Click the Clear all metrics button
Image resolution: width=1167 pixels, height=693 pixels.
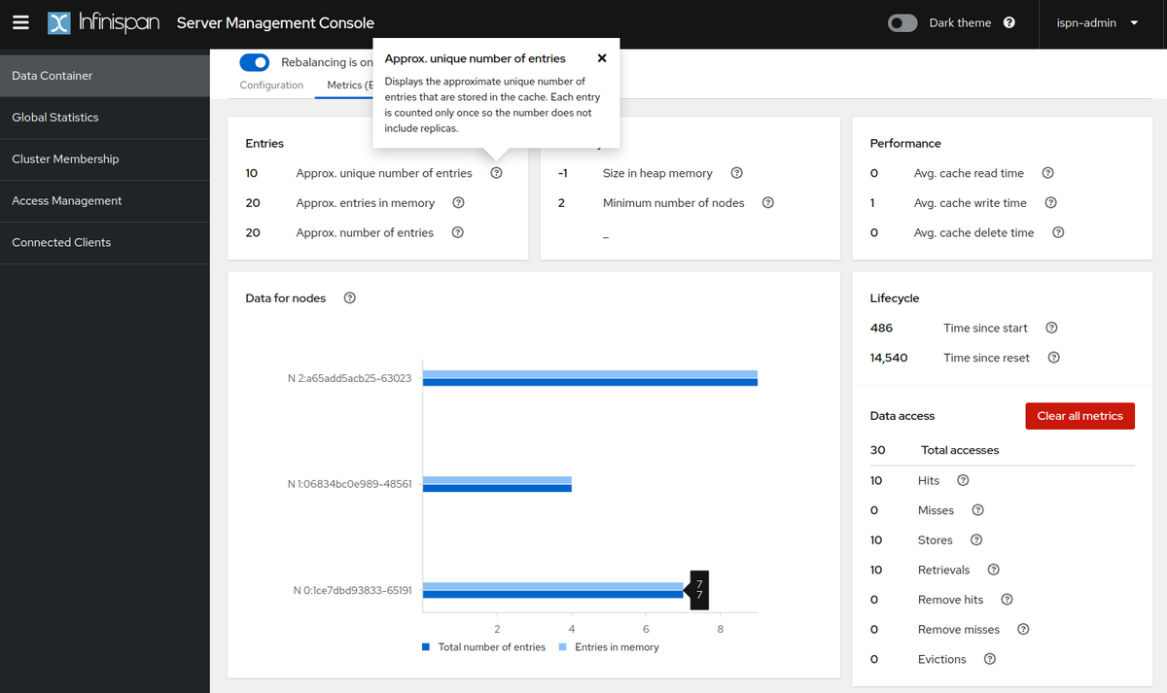pos(1079,416)
